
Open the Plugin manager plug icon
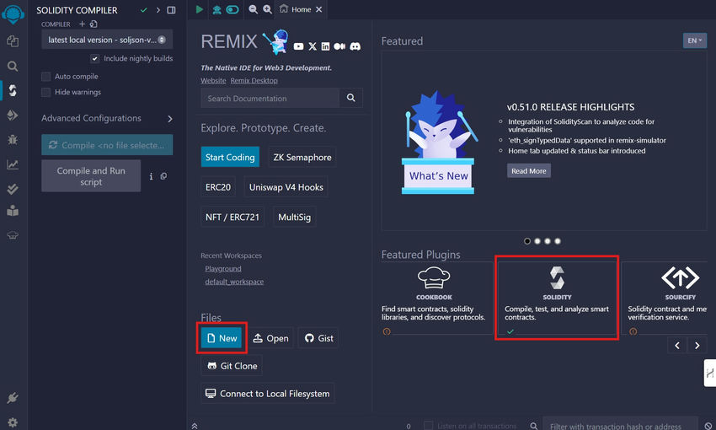(x=13, y=398)
